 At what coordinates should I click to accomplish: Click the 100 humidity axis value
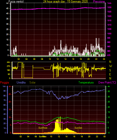coord(4,86)
